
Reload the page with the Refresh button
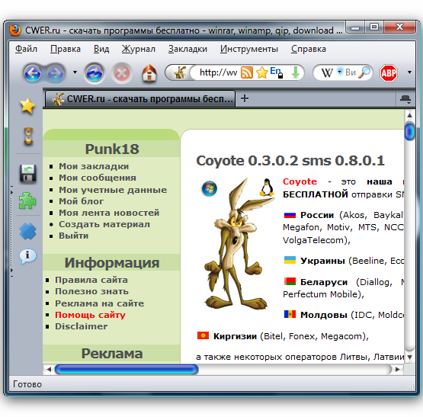click(95, 73)
